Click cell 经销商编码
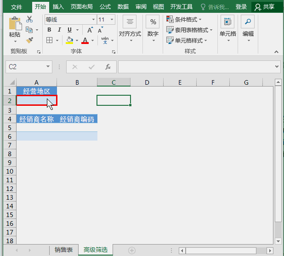The height and width of the screenshot is (256, 284). point(77,119)
